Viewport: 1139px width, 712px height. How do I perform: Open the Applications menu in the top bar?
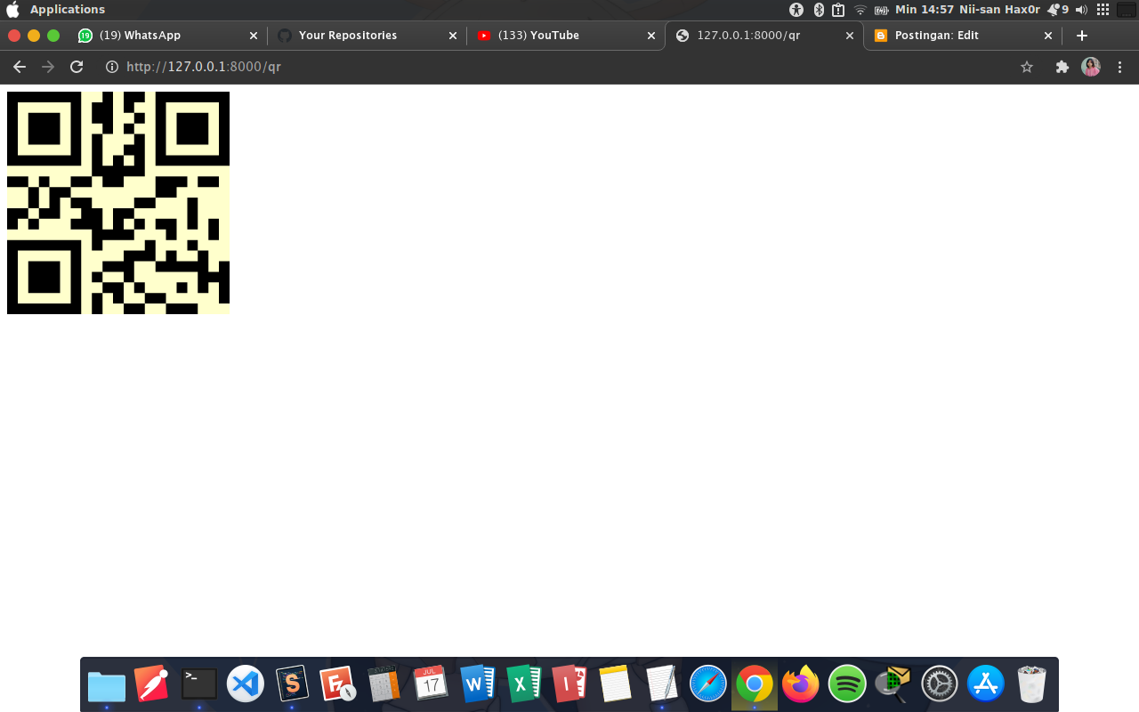point(68,10)
